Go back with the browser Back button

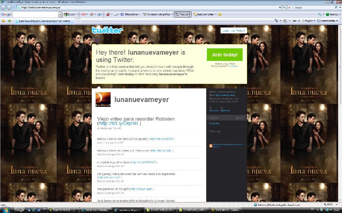pyautogui.click(x=3, y=7)
